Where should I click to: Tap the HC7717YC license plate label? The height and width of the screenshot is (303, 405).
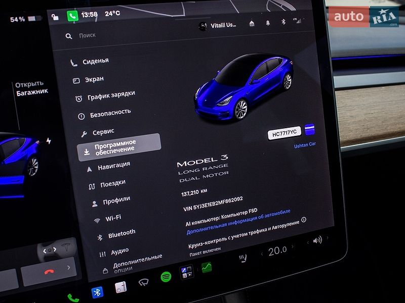point(285,133)
